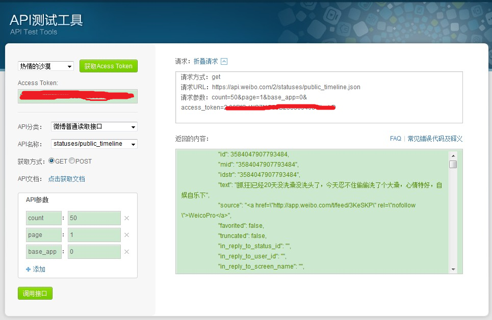Click the Access Token field

pos(77,96)
